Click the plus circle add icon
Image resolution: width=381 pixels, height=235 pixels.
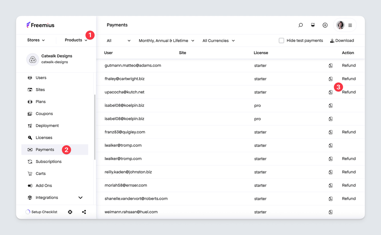[x=325, y=25]
